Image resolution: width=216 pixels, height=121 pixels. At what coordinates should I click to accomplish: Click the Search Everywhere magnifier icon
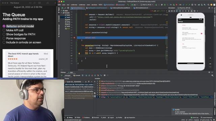click(x=209, y=5)
